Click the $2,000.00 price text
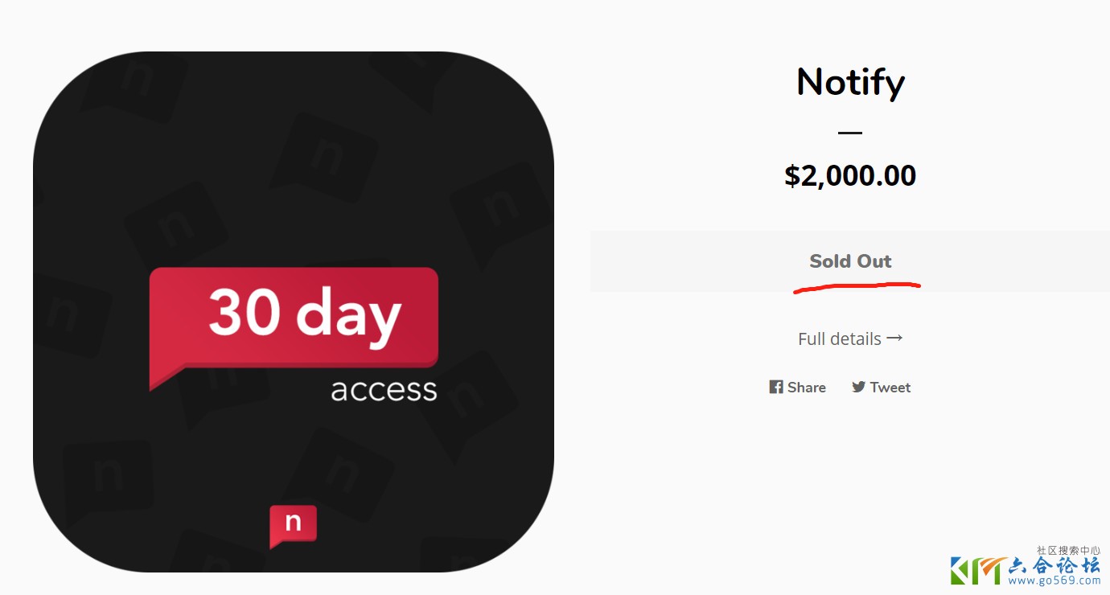 (850, 175)
